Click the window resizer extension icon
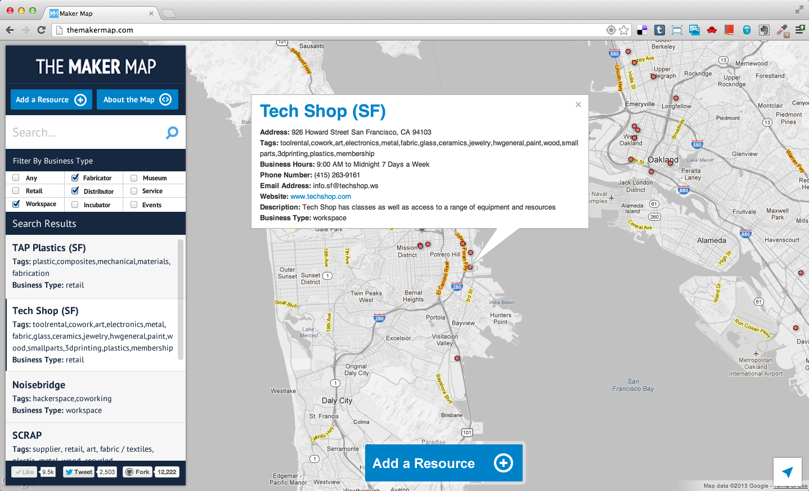Image resolution: width=809 pixels, height=491 pixels. tap(677, 30)
